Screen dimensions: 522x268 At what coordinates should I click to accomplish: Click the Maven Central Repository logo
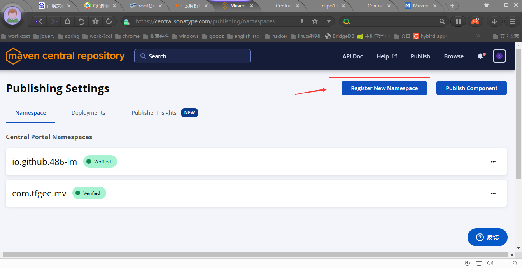65,56
